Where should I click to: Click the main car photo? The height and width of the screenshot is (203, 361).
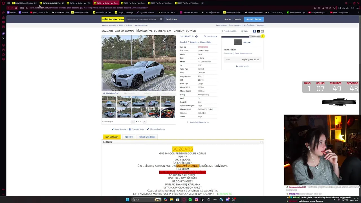coord(139,63)
